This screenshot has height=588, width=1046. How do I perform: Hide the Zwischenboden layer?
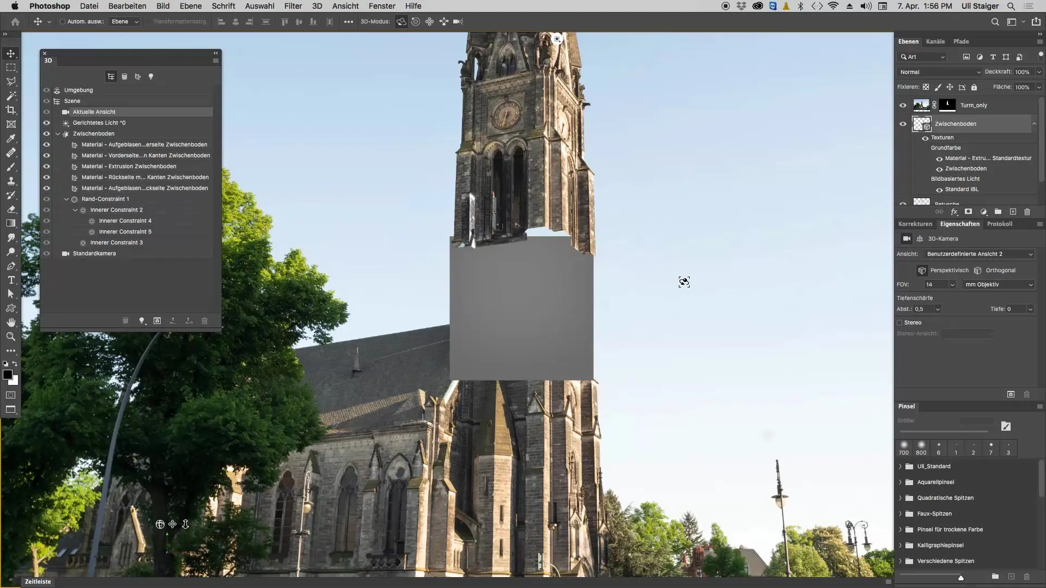[903, 124]
